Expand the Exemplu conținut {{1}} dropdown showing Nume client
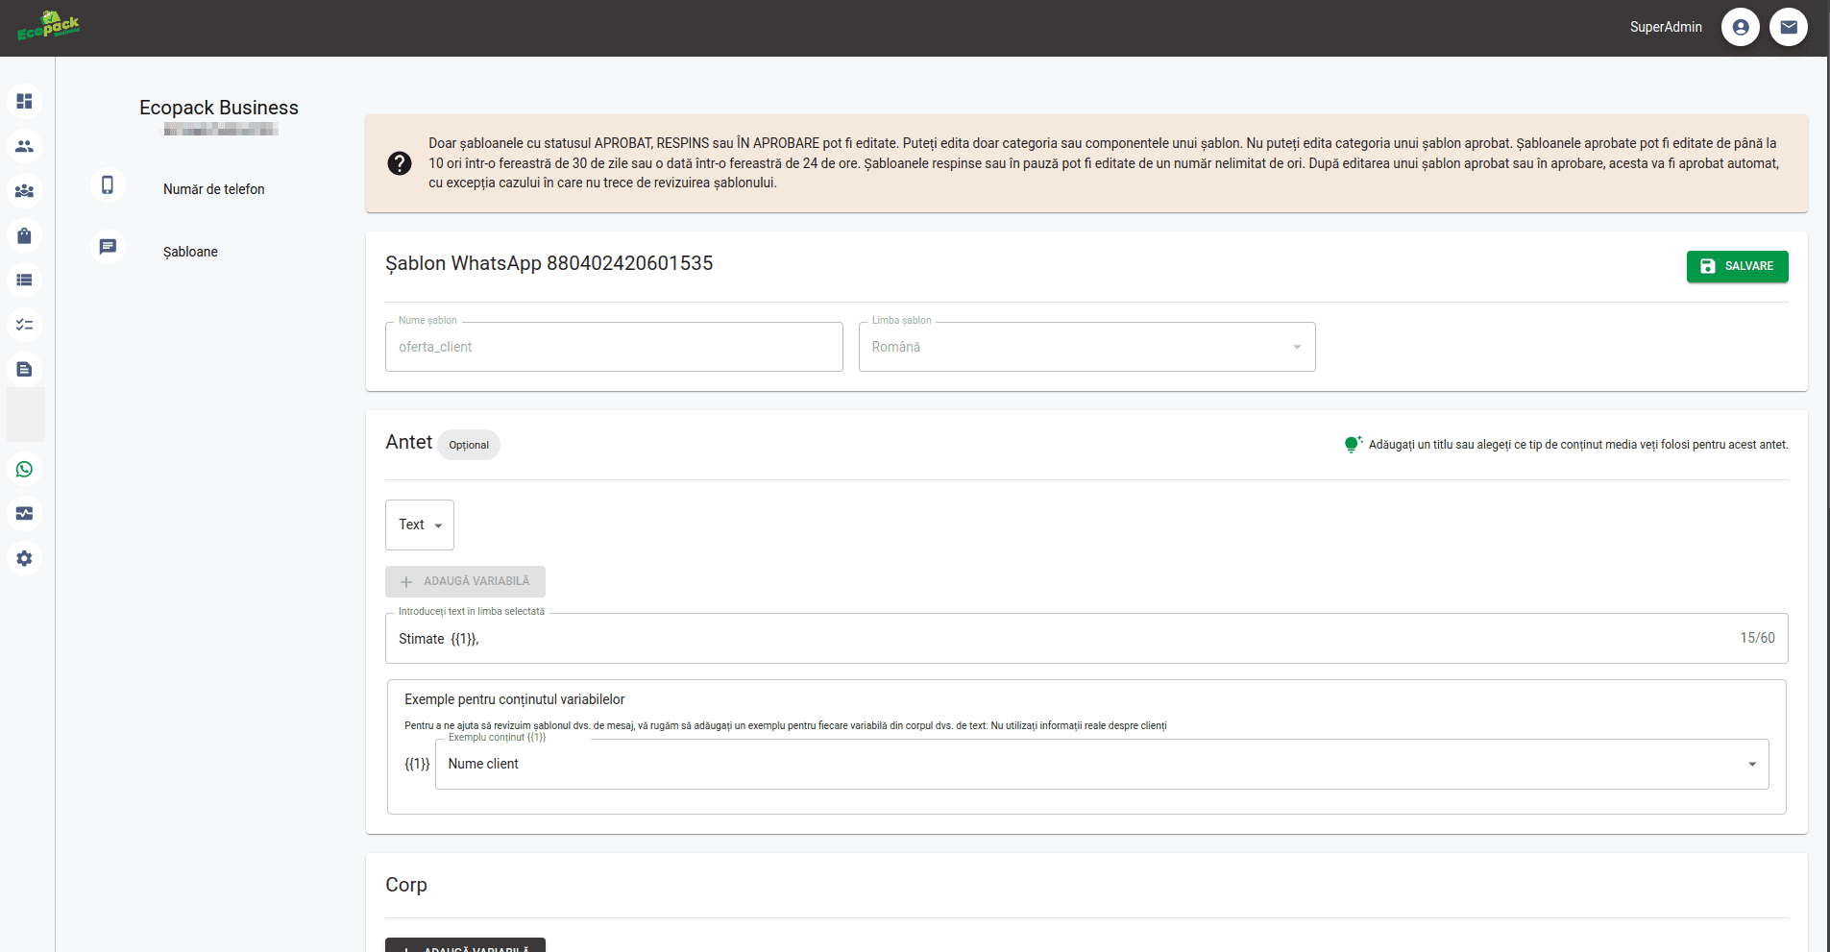The width and height of the screenshot is (1830, 952). 1102,764
